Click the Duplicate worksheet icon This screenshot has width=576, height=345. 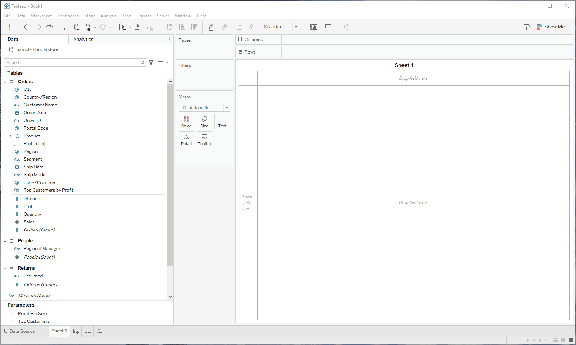point(138,27)
